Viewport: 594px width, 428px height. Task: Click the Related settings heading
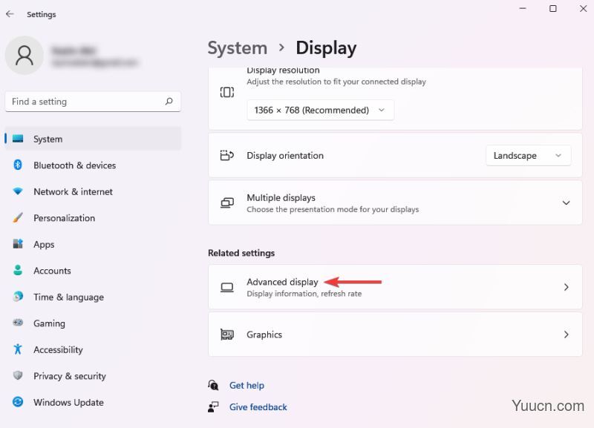pos(241,253)
